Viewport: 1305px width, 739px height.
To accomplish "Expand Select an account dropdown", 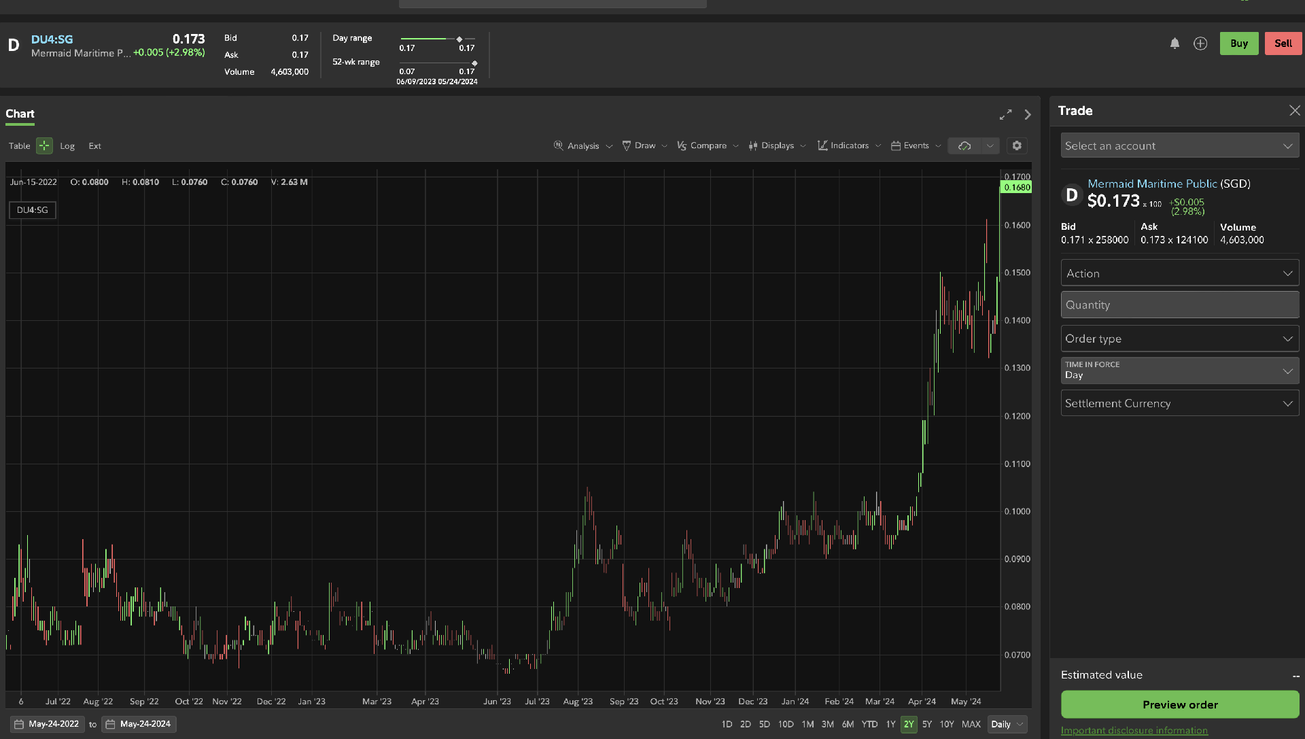I will 1179,145.
